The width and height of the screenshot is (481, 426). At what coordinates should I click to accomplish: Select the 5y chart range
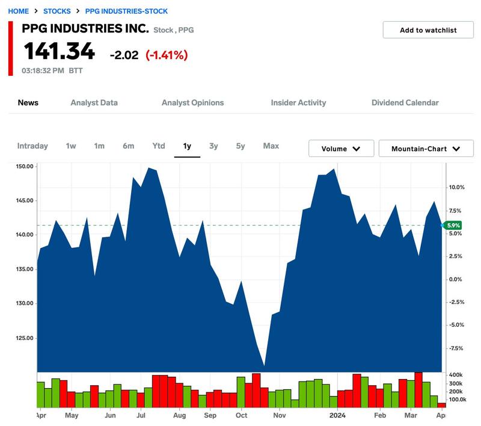click(x=240, y=146)
